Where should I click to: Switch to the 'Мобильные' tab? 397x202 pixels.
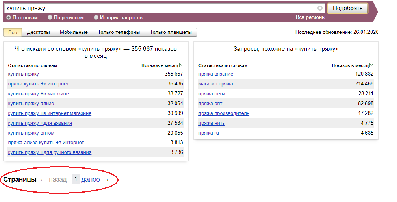click(74, 32)
